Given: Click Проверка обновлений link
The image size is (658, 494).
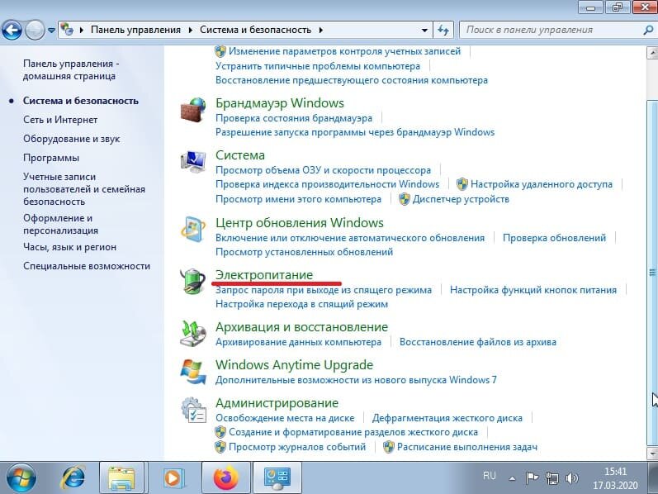Looking at the screenshot, I should [554, 238].
